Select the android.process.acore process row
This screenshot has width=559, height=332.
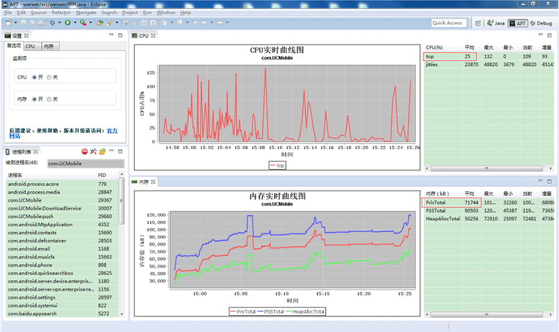coord(62,184)
